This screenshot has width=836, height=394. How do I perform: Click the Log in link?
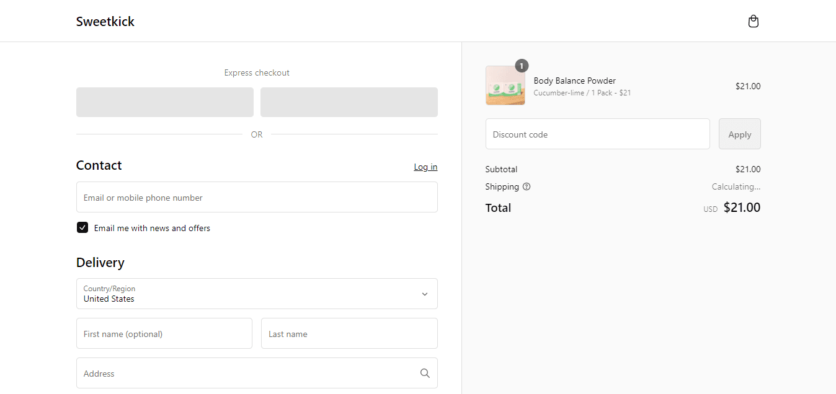(x=425, y=167)
